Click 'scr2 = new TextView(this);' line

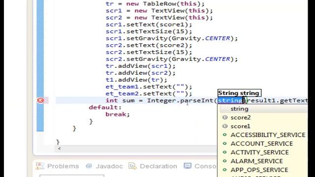tap(159, 18)
